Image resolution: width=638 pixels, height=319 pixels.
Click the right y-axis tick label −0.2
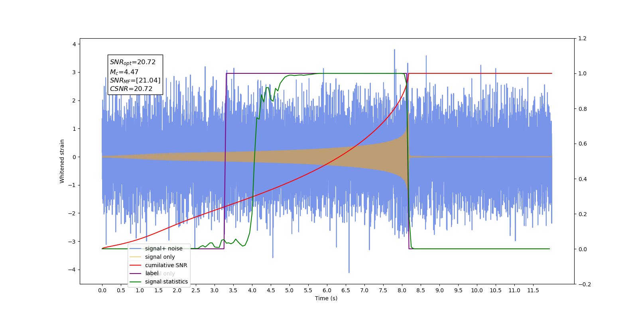[585, 284]
